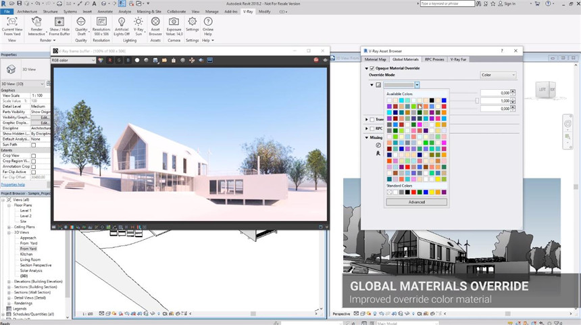
Task: Open the Properties help link
Action: click(x=13, y=184)
